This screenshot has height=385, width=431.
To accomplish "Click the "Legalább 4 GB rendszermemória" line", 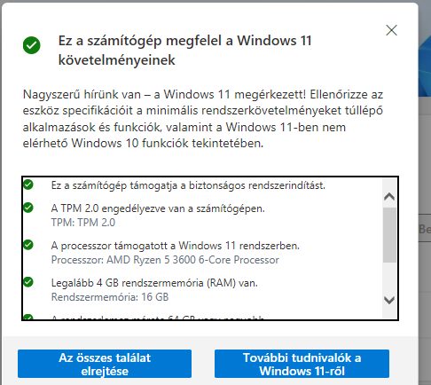I will coord(154,283).
